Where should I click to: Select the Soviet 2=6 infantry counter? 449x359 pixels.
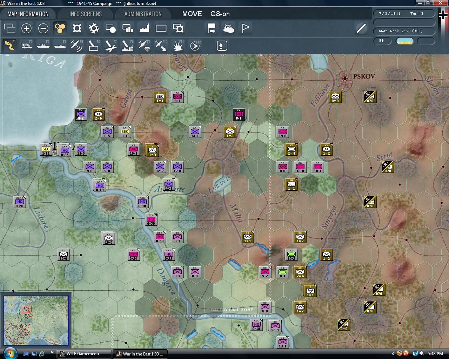pyautogui.click(x=99, y=114)
